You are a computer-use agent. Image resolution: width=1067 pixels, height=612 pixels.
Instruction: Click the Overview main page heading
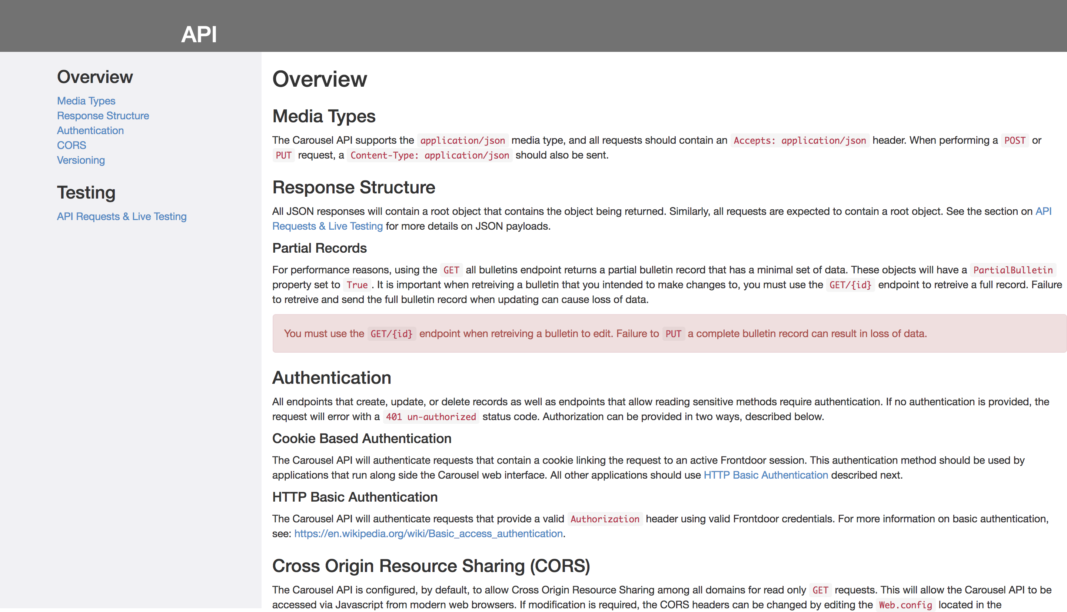click(x=319, y=79)
